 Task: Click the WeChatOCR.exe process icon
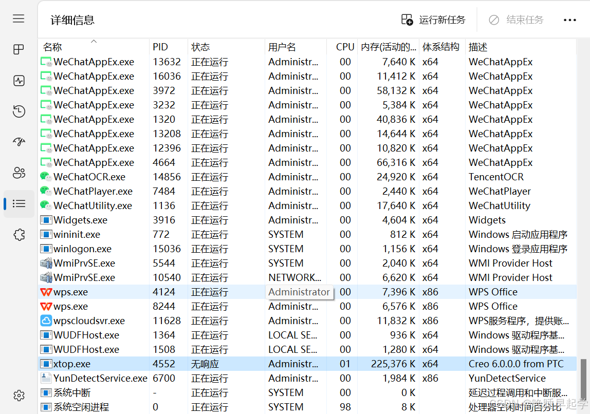46,177
